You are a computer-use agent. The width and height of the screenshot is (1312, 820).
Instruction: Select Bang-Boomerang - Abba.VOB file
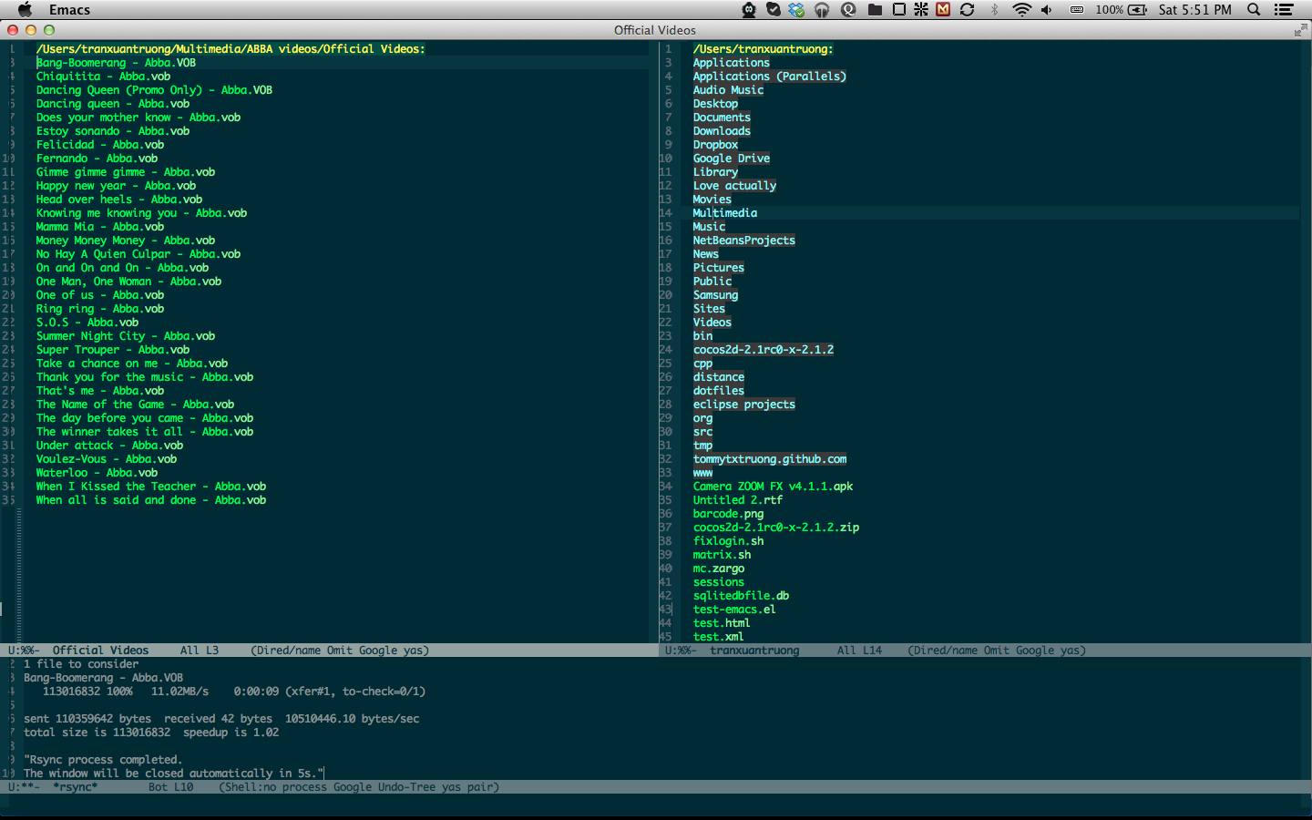pyautogui.click(x=116, y=63)
